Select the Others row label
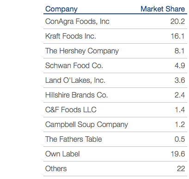Screen dimensions: 189x179 point(56,169)
